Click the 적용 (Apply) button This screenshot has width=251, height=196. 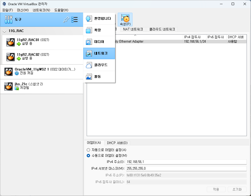(216, 190)
